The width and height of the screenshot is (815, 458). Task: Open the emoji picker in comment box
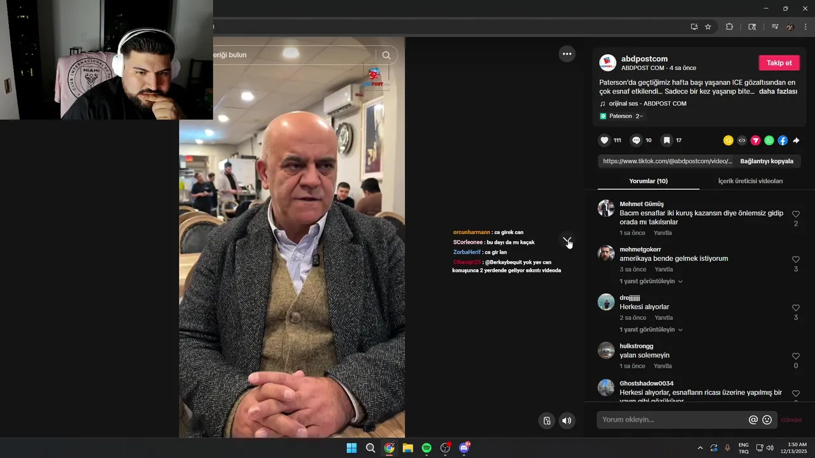tap(767, 420)
